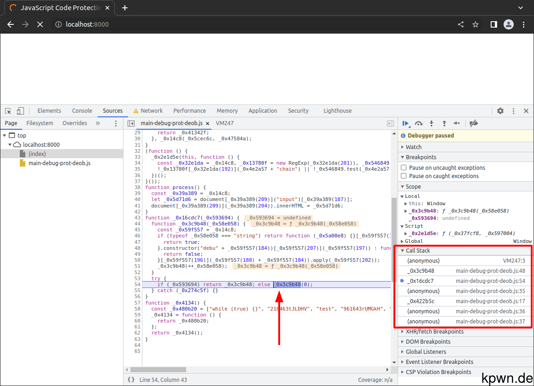The width and height of the screenshot is (534, 386).
Task: Resume script execution with blue play icon
Action: (405, 123)
